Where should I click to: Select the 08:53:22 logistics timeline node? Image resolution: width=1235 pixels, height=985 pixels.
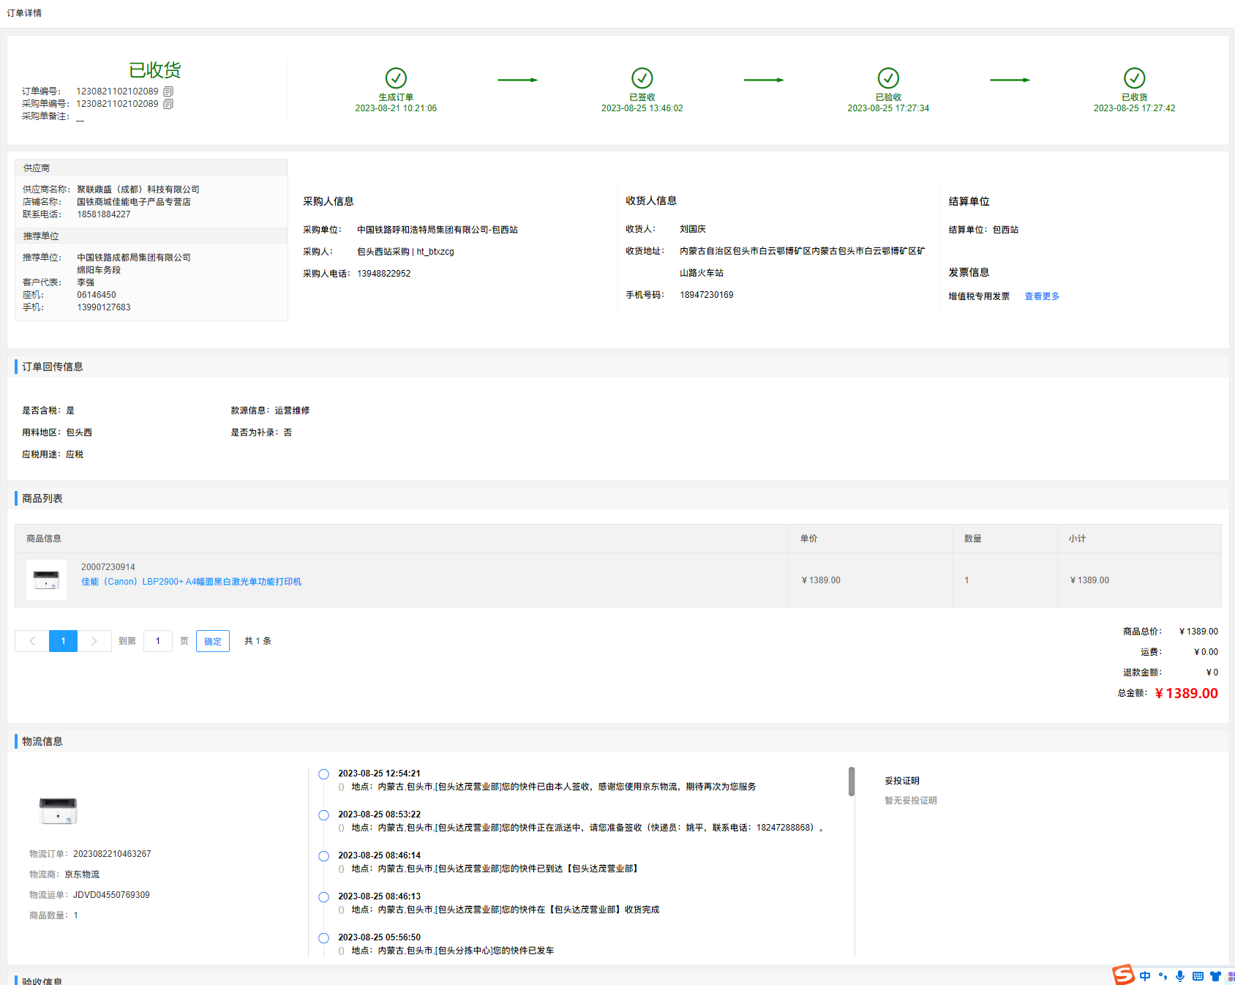pos(323,815)
